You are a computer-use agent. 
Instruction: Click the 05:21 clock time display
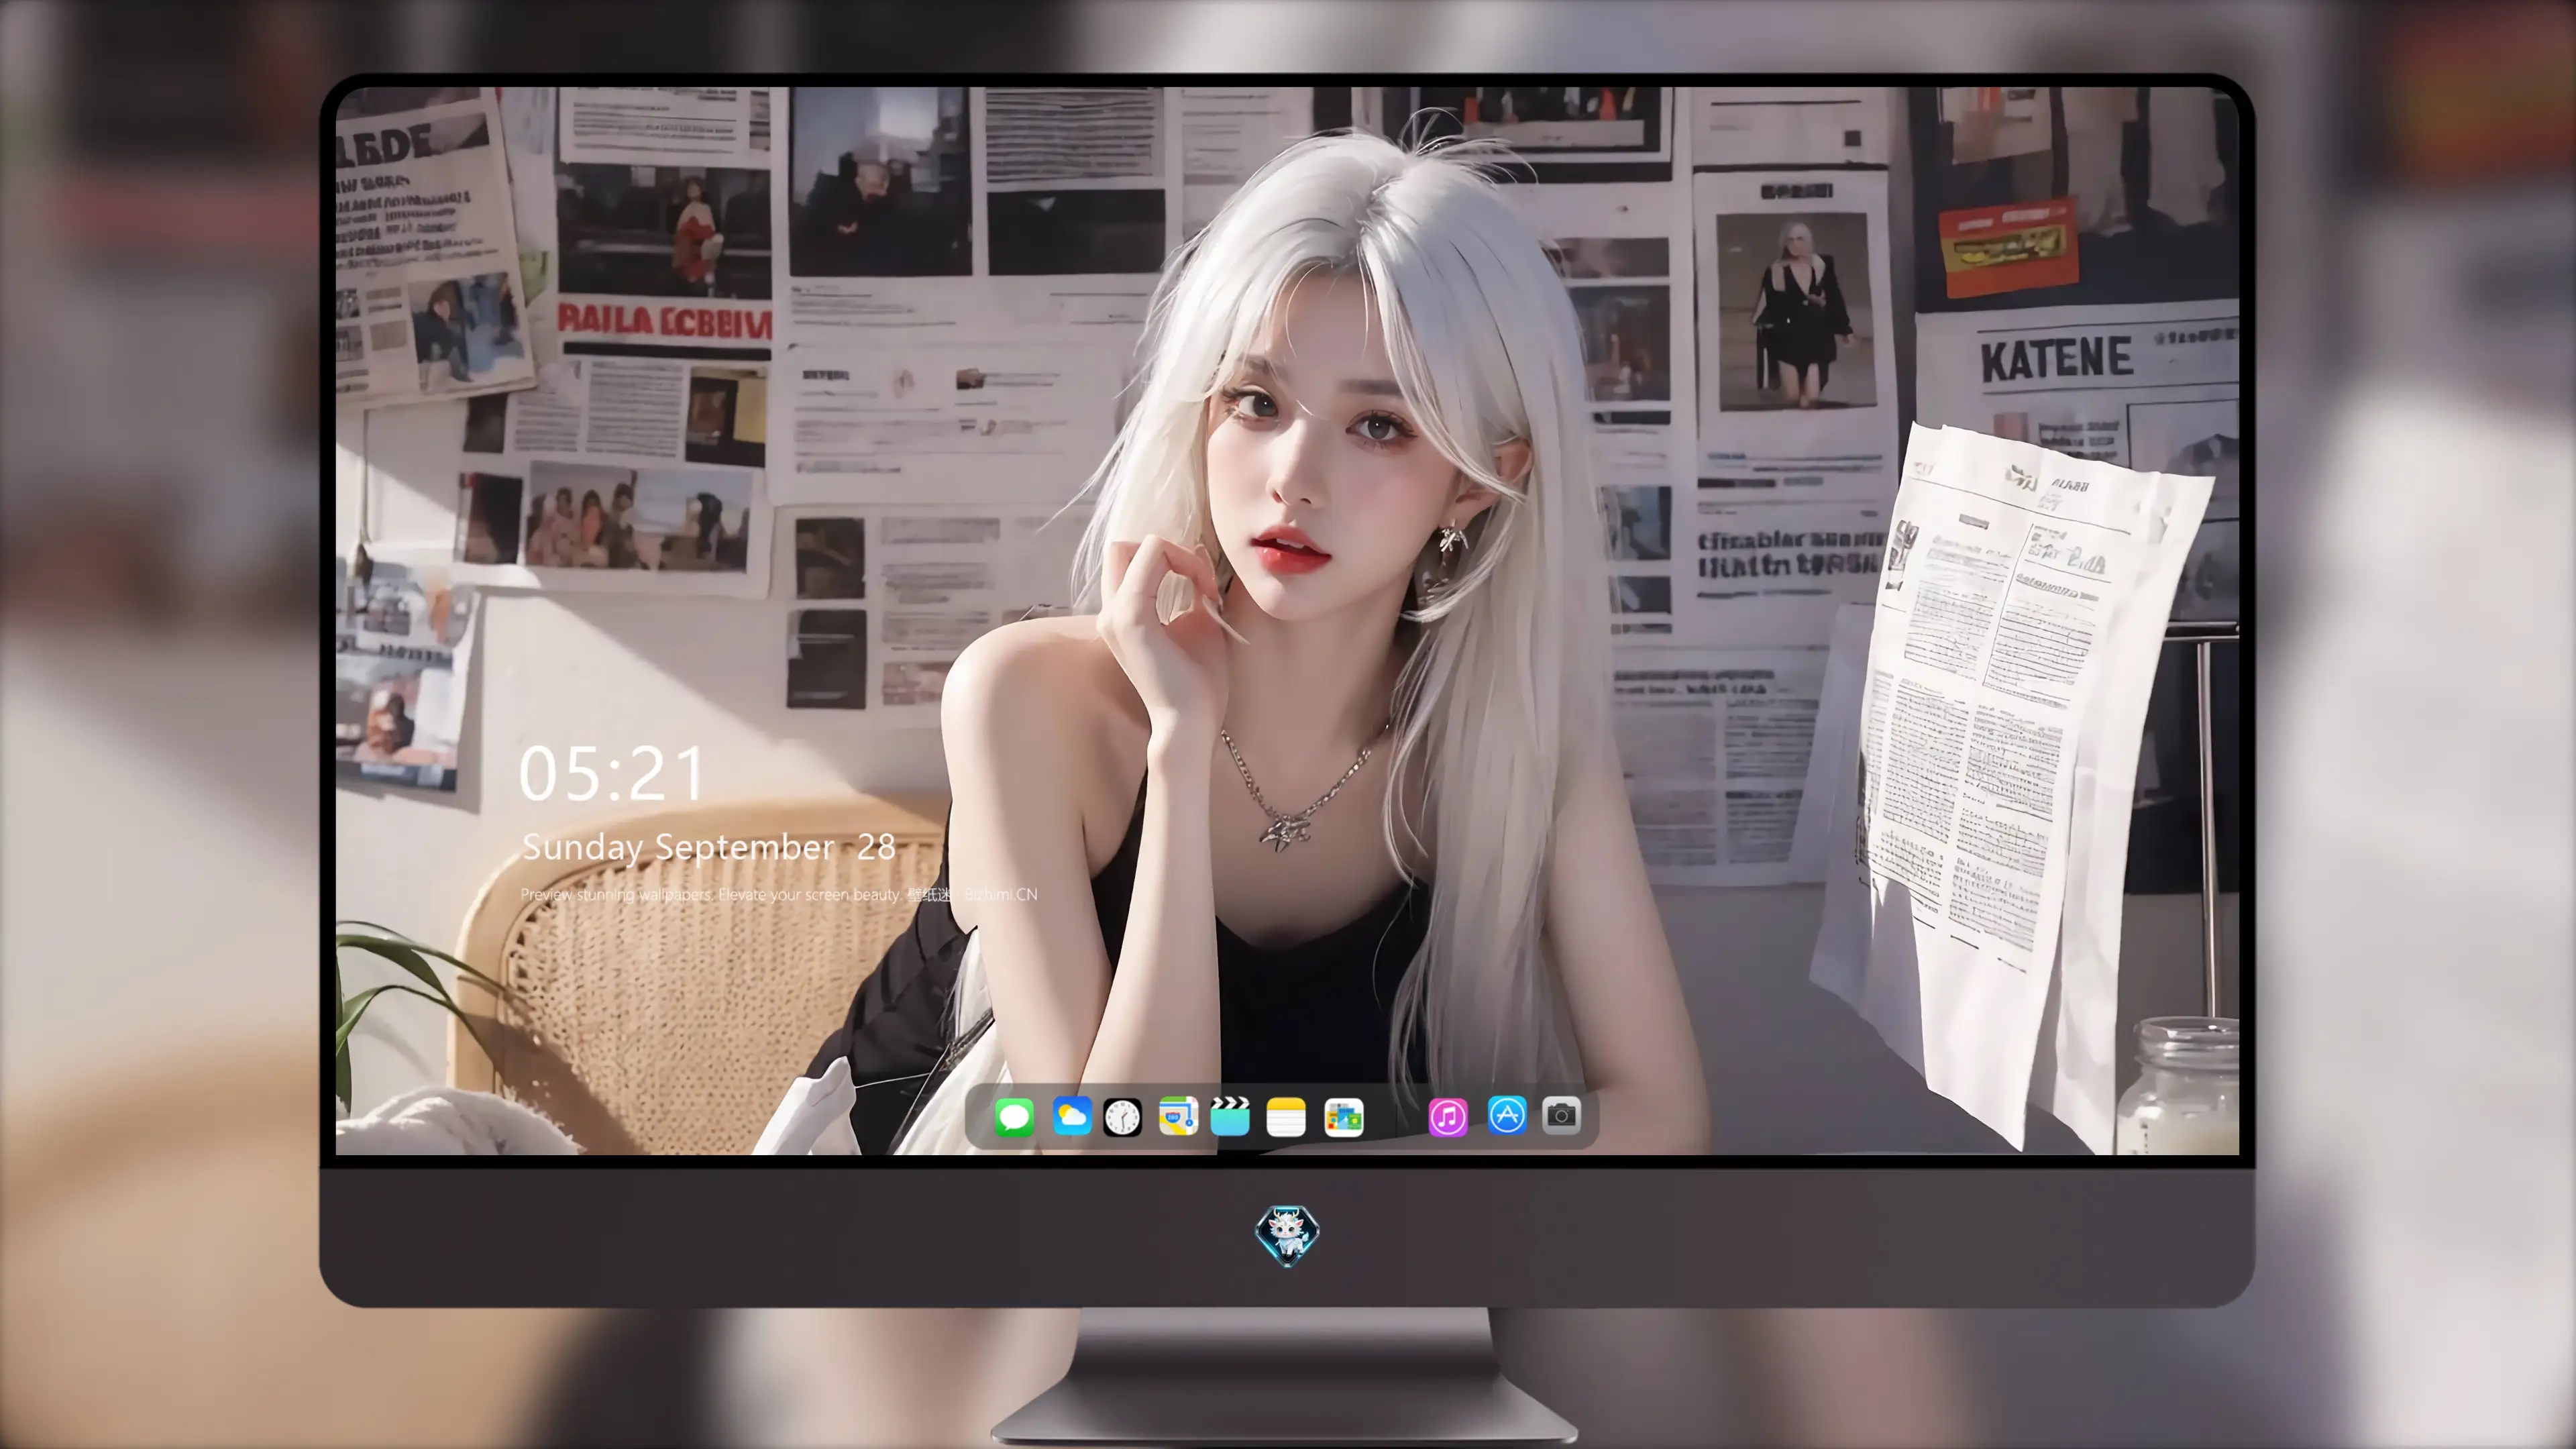(x=612, y=774)
